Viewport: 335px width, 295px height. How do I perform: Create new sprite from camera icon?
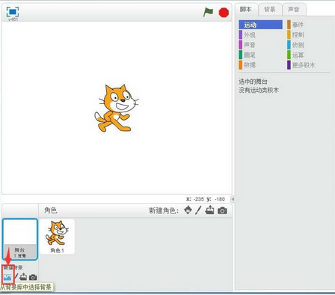coord(222,210)
